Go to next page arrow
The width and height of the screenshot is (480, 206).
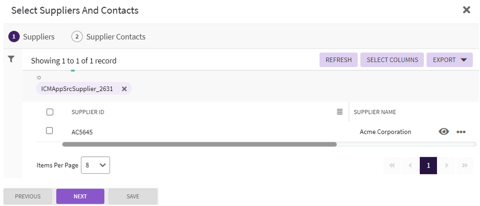(x=447, y=166)
